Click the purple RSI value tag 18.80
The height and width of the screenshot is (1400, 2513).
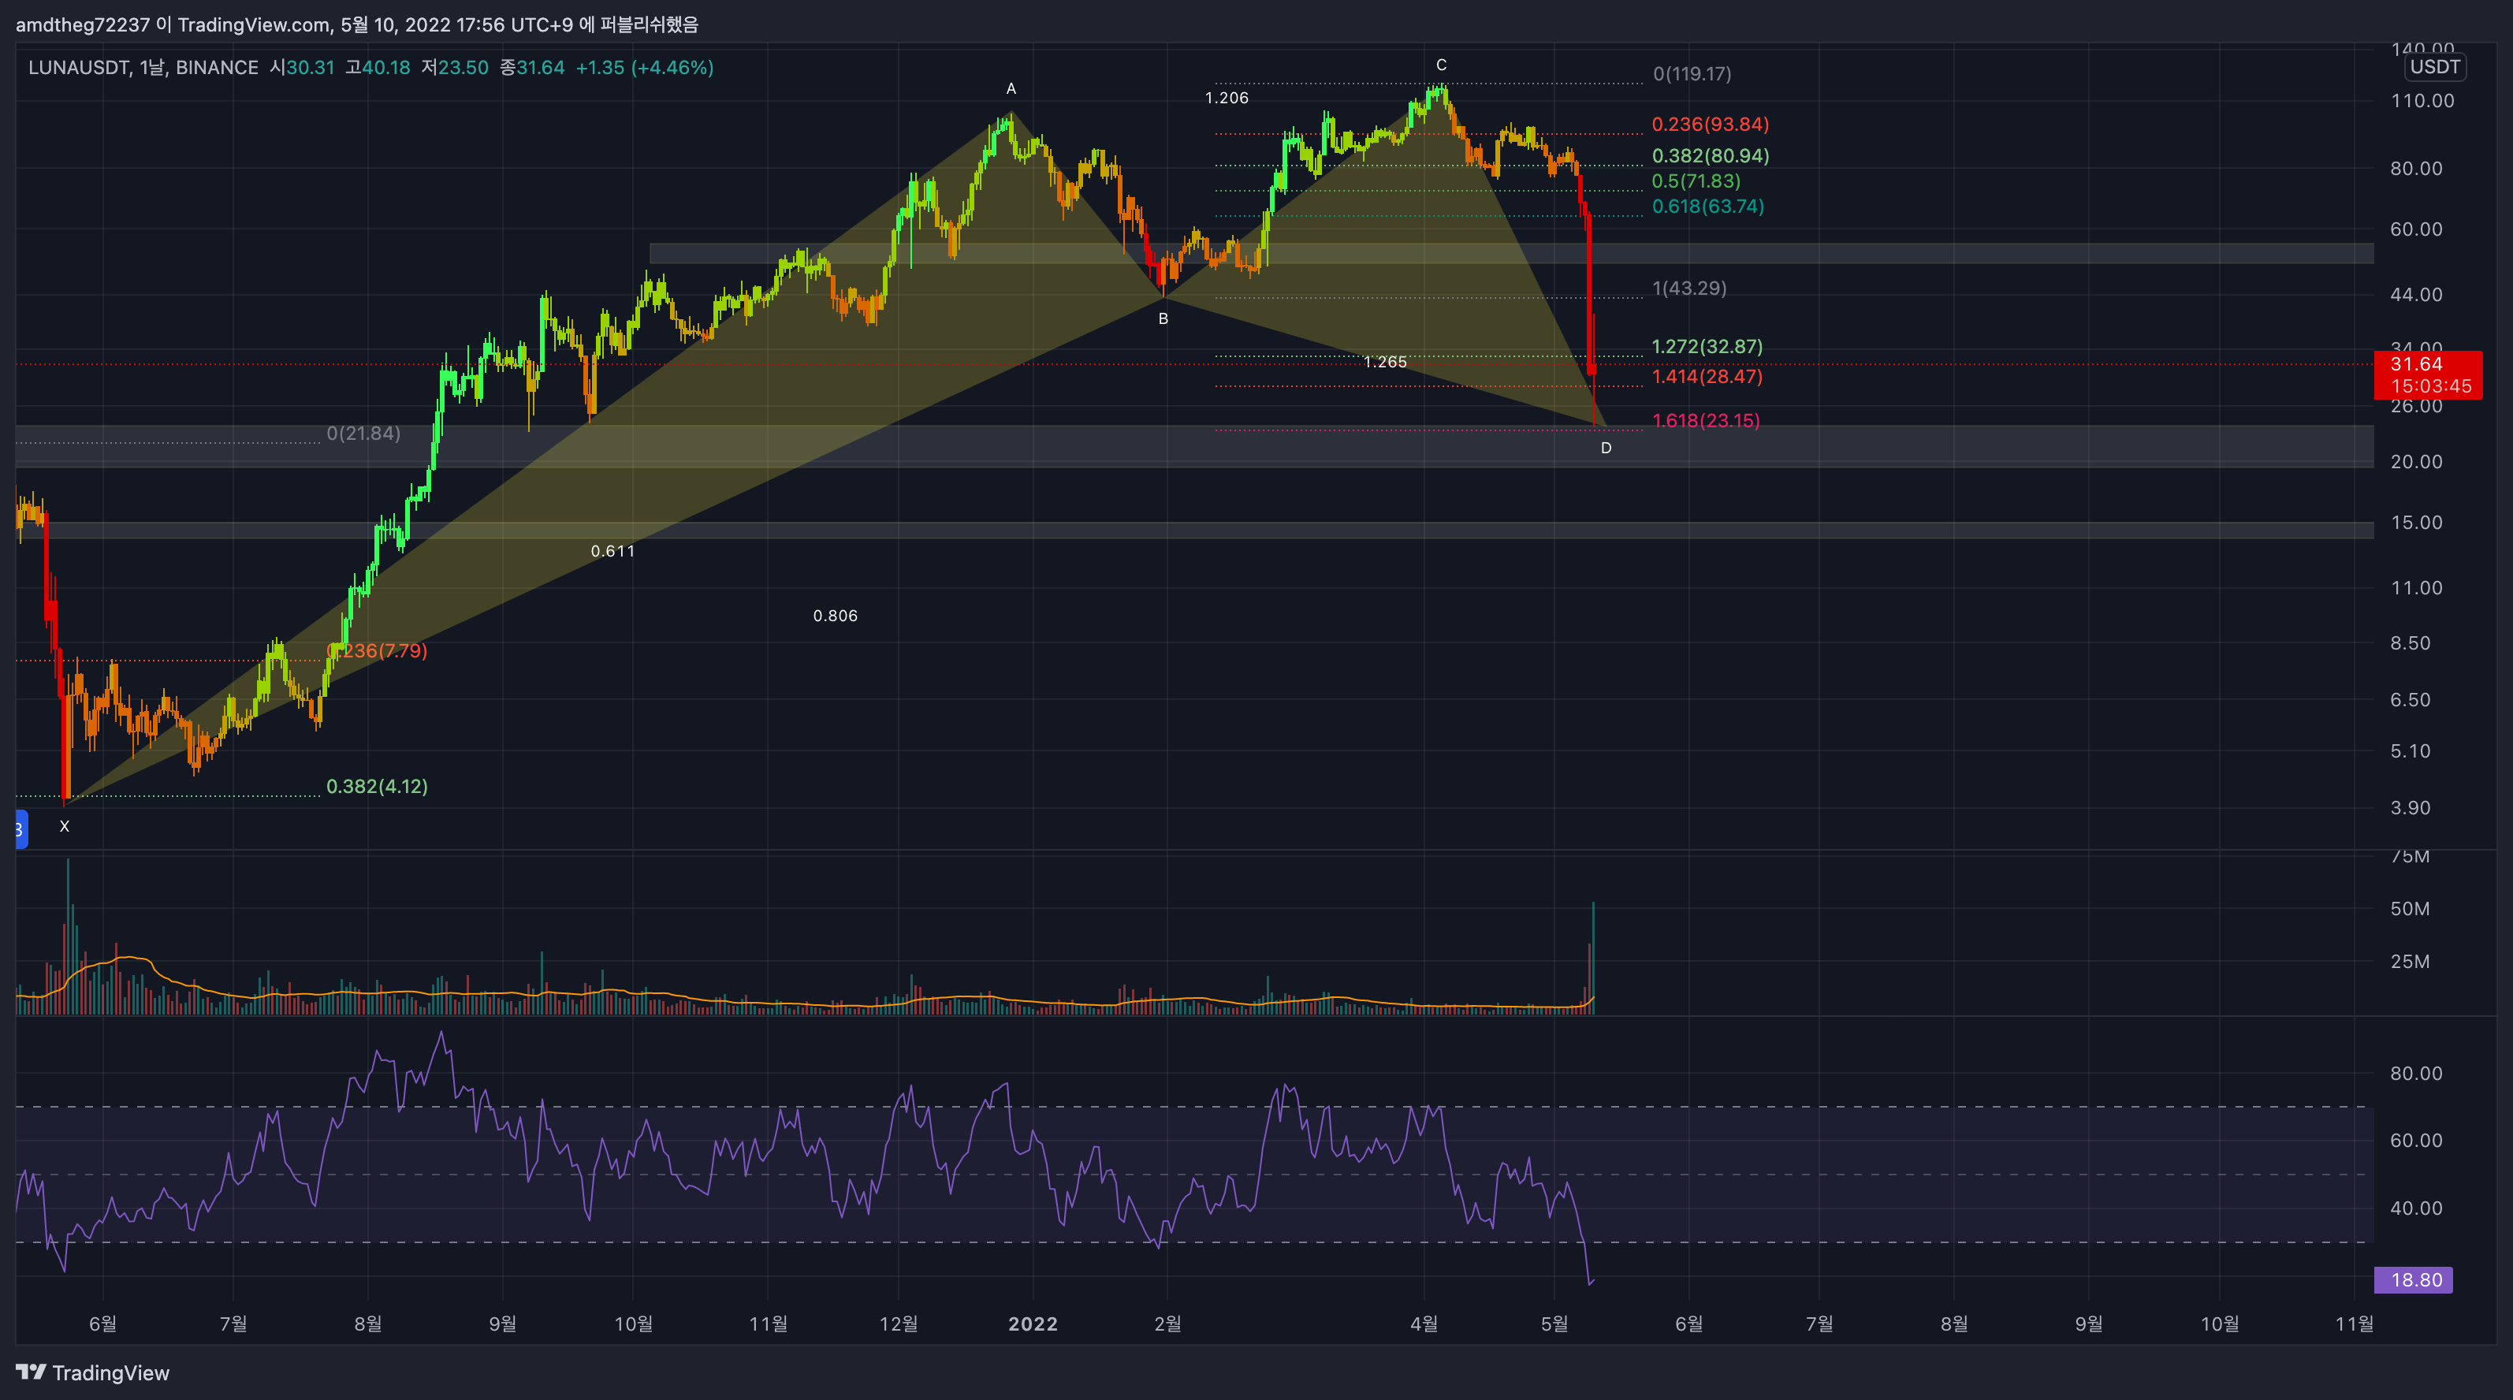pyautogui.click(x=2414, y=1280)
